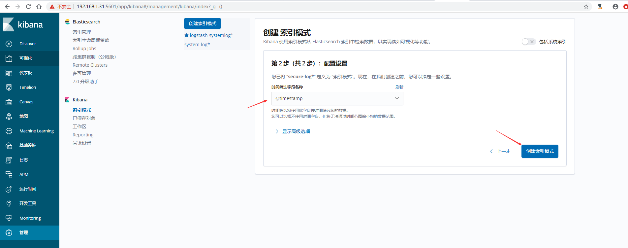Open Rollup Jobs menu entry
Screen dimensions: 628x248
tap(84, 49)
